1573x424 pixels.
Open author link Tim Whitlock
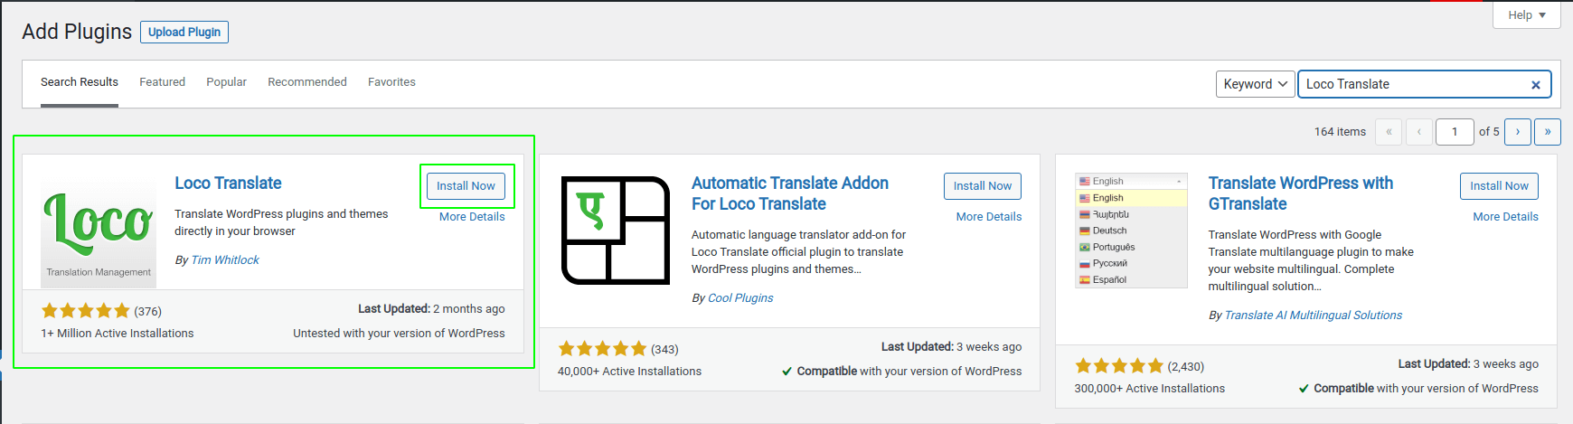pos(225,260)
